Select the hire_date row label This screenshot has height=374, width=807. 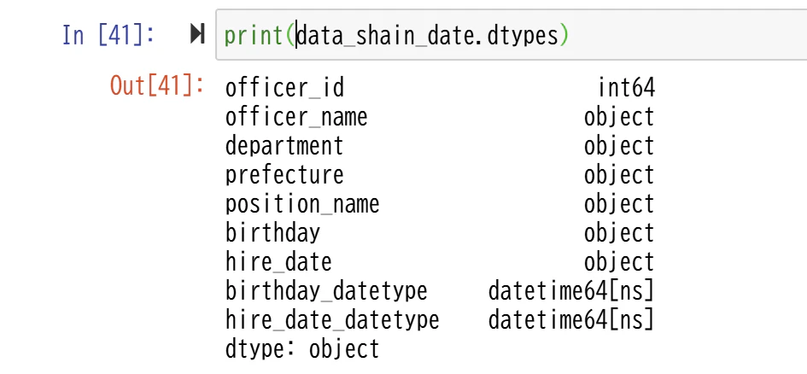(x=278, y=262)
